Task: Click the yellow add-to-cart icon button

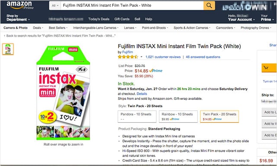Action: tap(269, 68)
